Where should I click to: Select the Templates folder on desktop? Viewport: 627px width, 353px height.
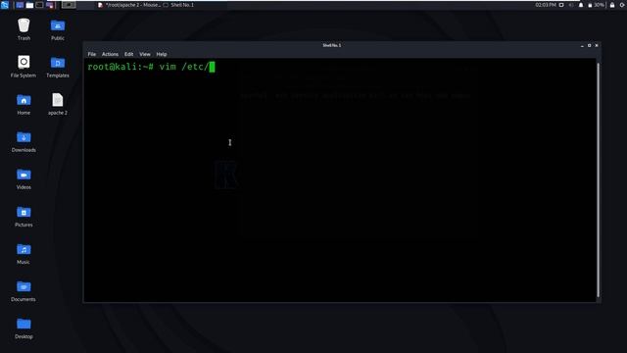(x=58, y=67)
